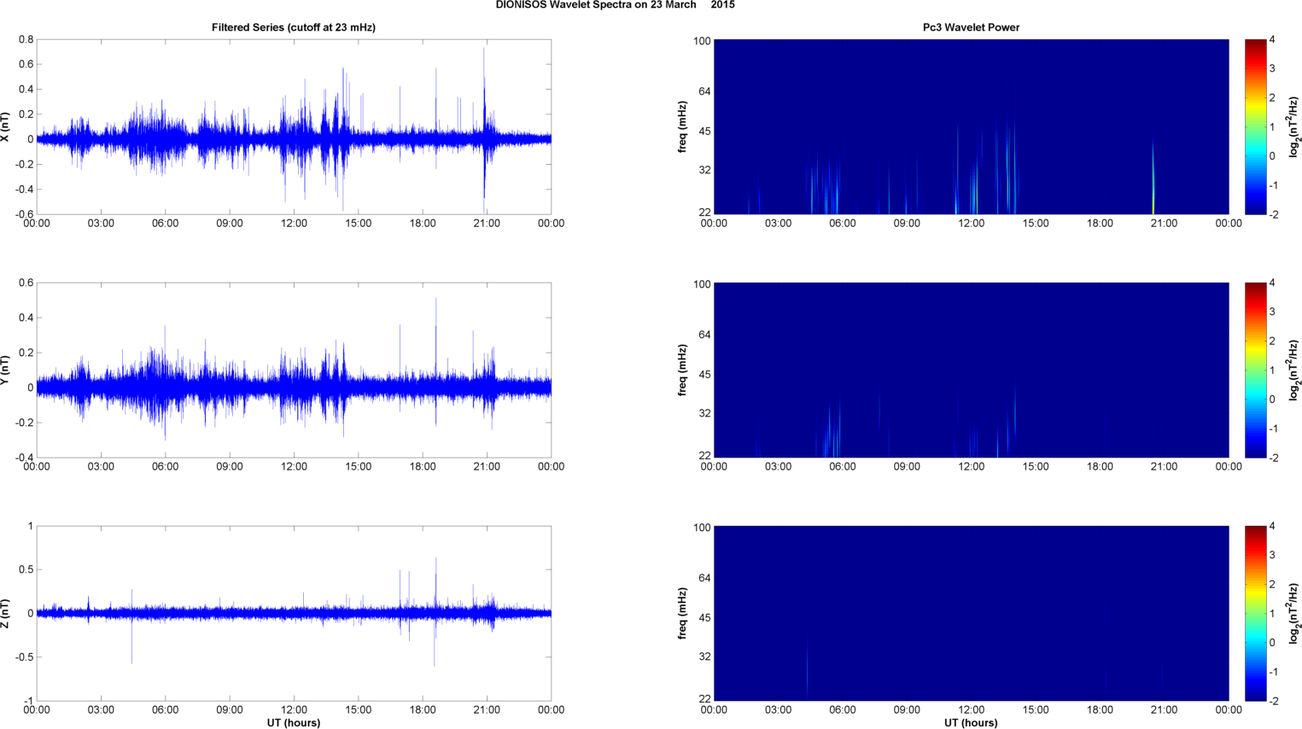Screen dimensions: 1302x729
Task: Select the Filtered Series cutoff 23 mHz title
Action: pos(294,27)
